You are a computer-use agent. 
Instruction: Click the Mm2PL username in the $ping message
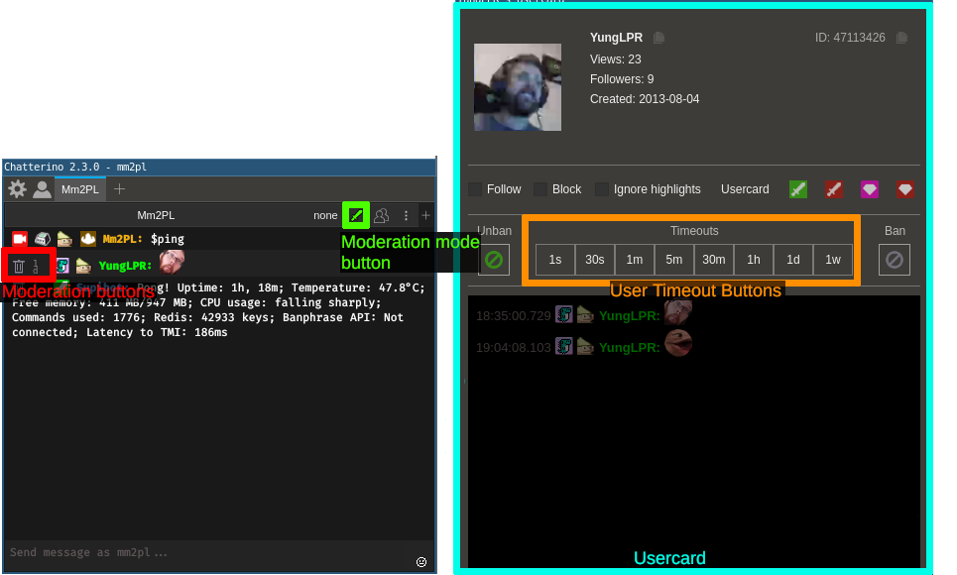(122, 239)
